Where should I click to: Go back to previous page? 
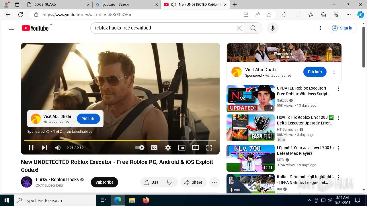pos(8,15)
